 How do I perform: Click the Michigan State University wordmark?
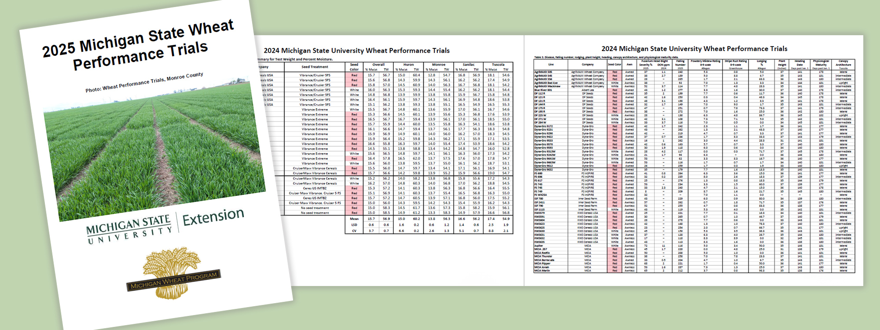pos(129,229)
